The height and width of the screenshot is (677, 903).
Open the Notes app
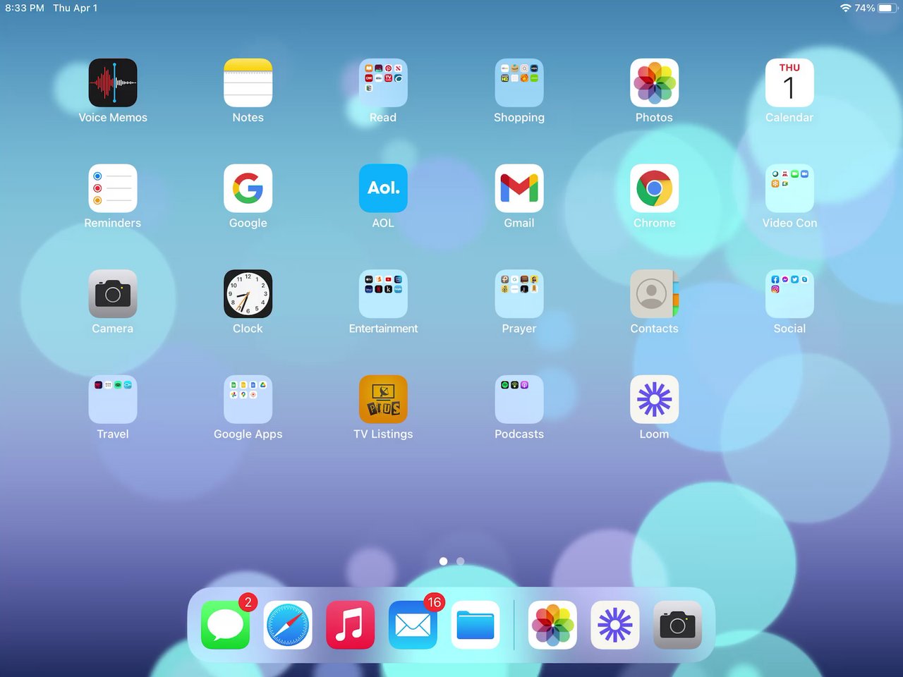[x=248, y=83]
